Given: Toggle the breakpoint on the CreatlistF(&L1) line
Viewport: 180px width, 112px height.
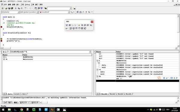Looking at the screenshot, I should coord(1,27).
